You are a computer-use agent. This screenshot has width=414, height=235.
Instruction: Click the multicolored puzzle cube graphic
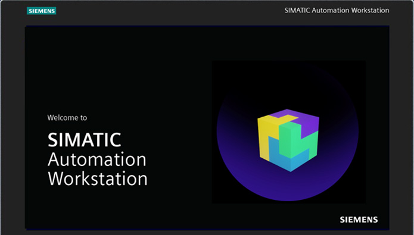(x=288, y=140)
